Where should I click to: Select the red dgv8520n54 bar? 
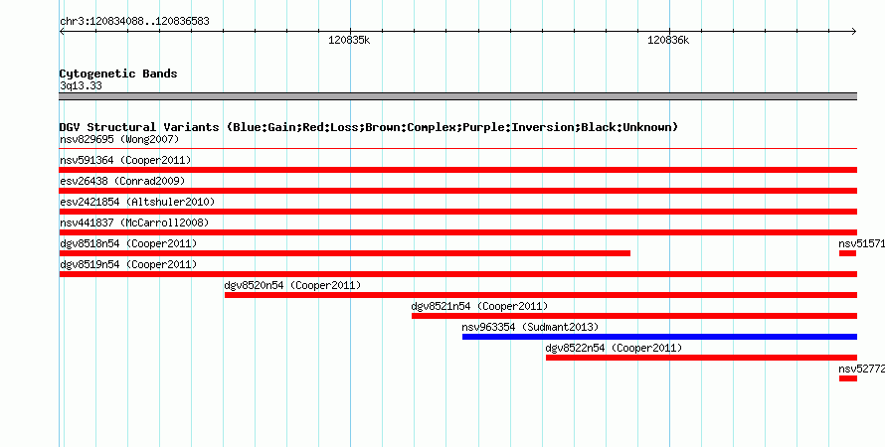tap(541, 295)
